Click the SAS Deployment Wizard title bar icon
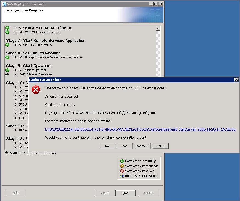This screenshot has height=201, width=240. (x=4, y=4)
